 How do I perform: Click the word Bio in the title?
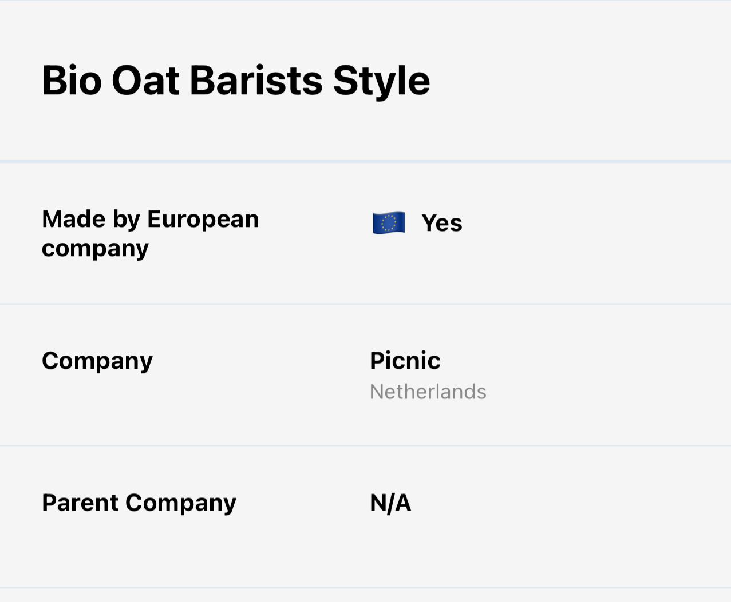tap(72, 81)
